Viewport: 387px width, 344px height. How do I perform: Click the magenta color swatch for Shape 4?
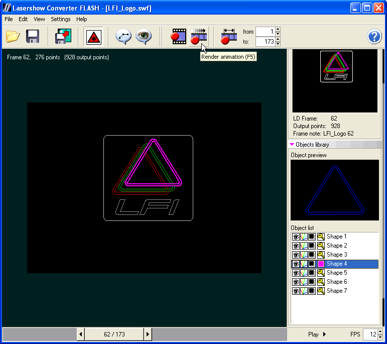click(x=321, y=264)
